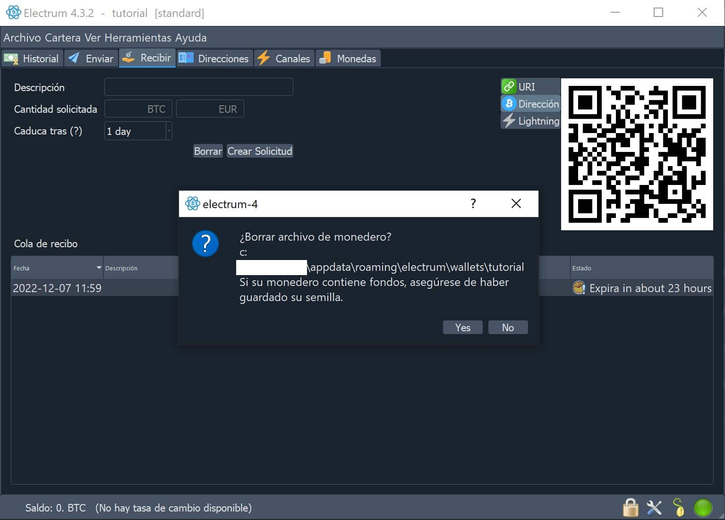The image size is (725, 520).
Task: Open the Cartera menu
Action: click(x=63, y=38)
